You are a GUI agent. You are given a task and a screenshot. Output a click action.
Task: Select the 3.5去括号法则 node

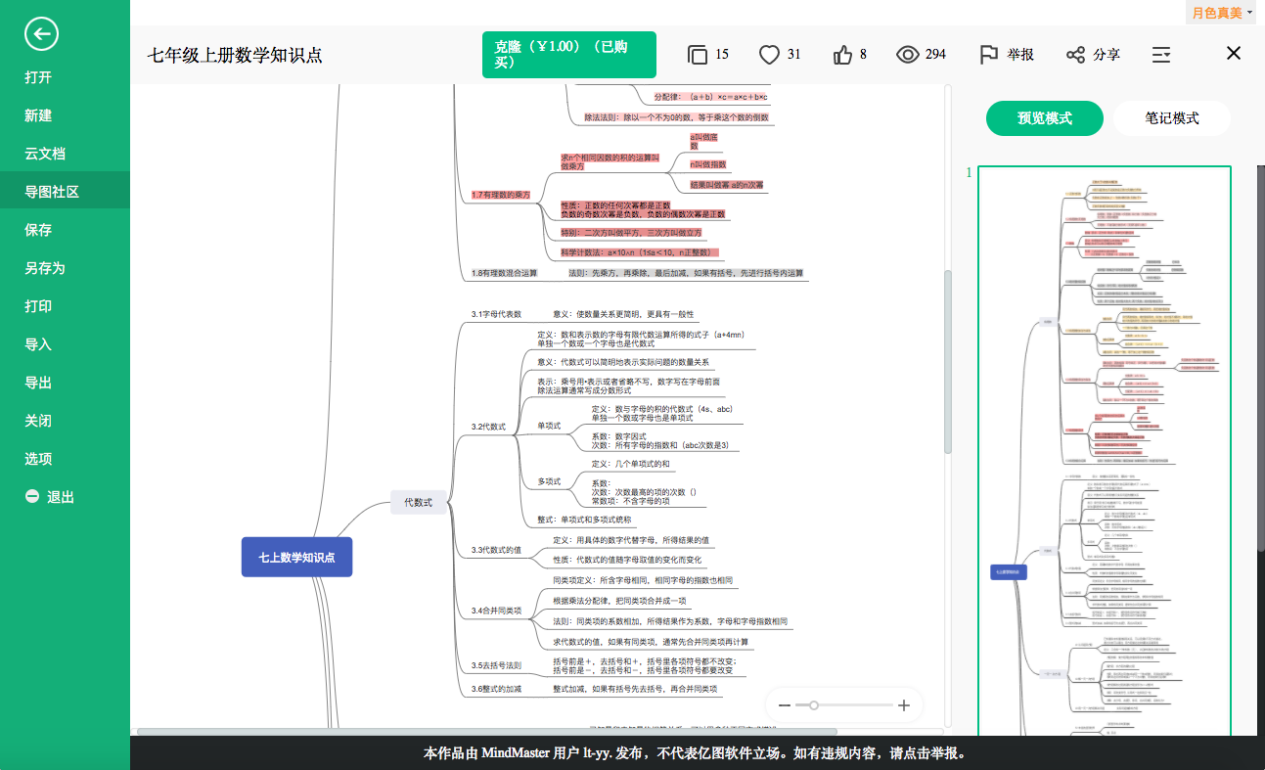496,665
